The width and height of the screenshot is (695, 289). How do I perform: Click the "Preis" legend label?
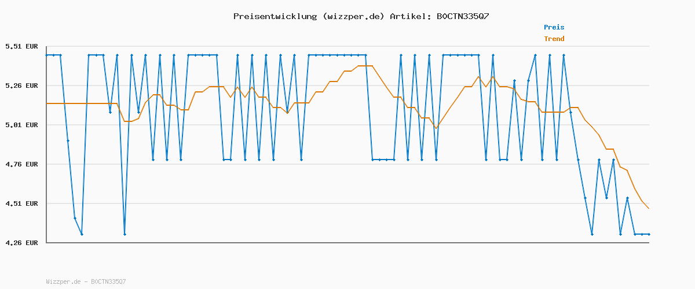[554, 27]
